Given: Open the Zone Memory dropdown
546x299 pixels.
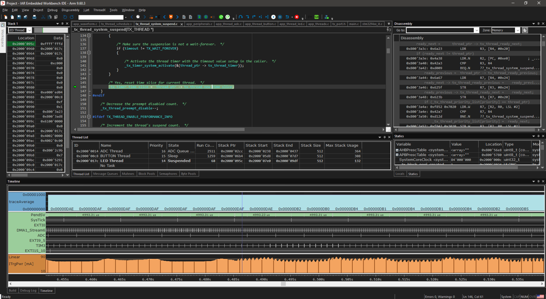Looking at the screenshot, I should pyautogui.click(x=518, y=31).
